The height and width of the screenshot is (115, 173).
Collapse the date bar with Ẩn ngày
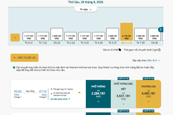86,9
